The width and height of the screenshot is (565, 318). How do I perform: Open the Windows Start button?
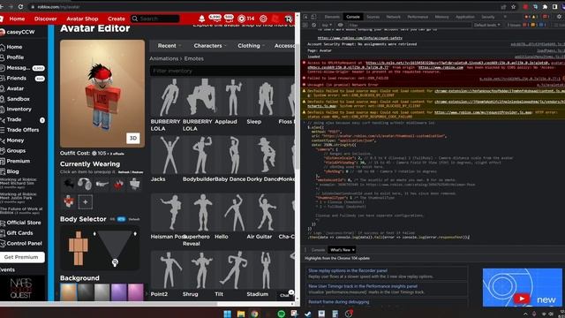pos(228,314)
